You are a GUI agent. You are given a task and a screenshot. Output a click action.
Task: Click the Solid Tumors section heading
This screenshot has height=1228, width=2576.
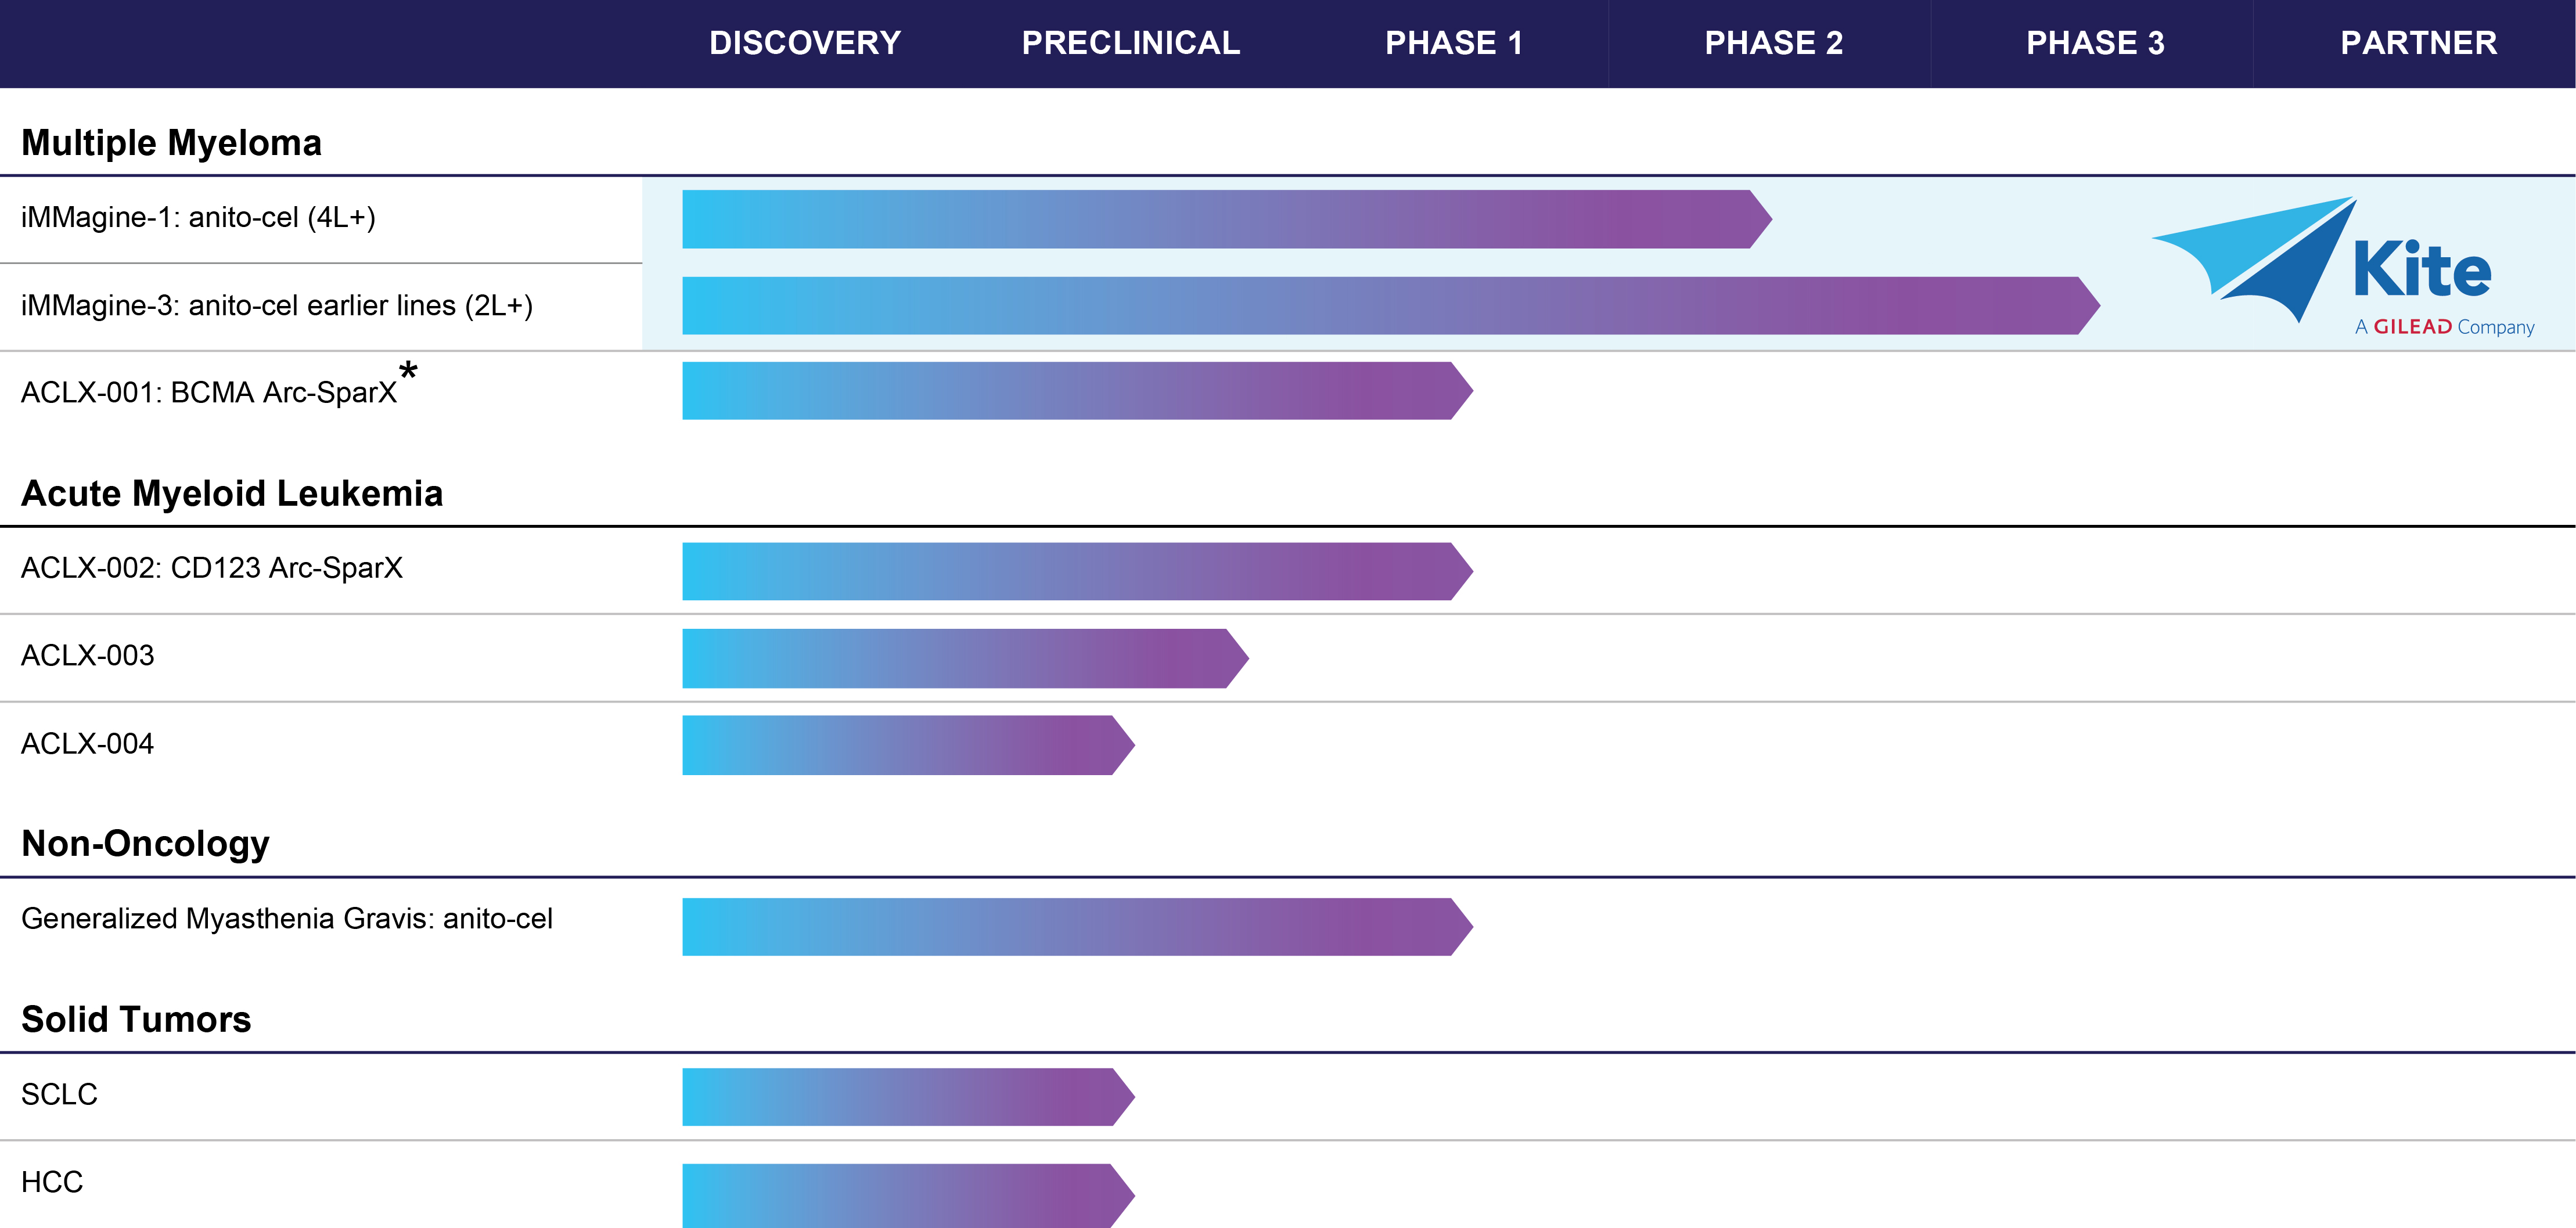136,1019
